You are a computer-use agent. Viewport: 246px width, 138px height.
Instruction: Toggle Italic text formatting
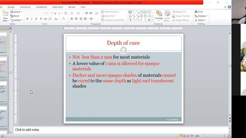(32, 19)
